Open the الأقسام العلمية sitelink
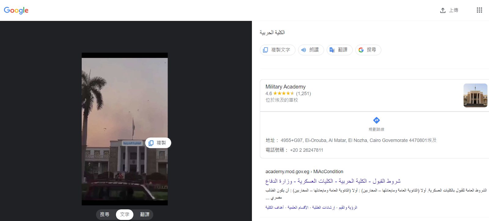 [298, 208]
